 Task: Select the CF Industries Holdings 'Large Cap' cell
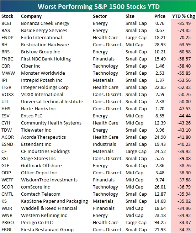(x=136, y=152)
